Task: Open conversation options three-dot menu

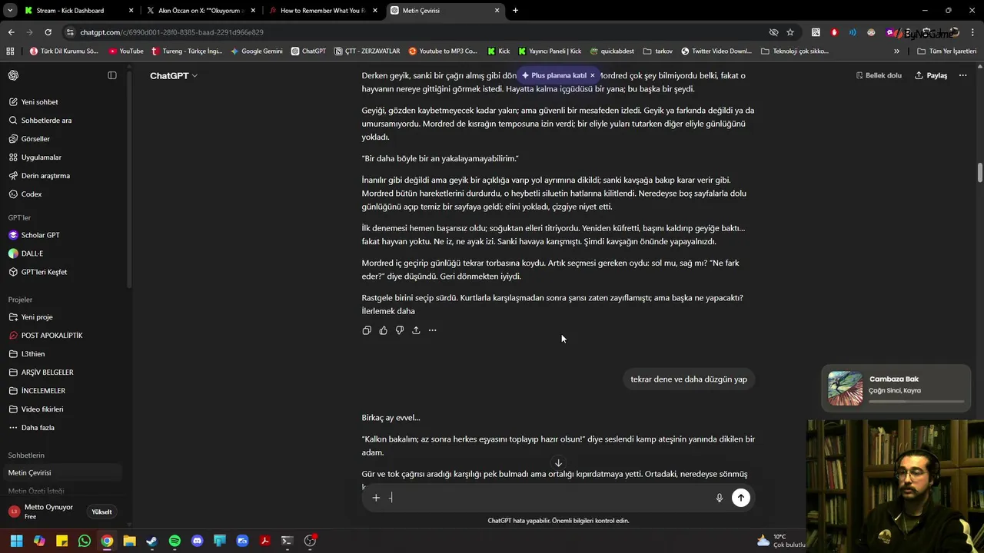Action: (962, 75)
